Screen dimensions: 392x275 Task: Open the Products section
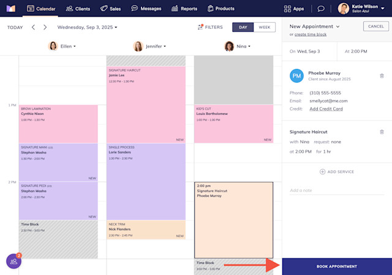(221, 9)
